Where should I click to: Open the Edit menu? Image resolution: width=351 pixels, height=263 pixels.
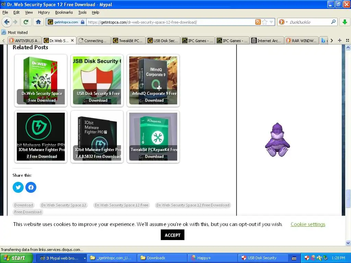[x=16, y=13]
